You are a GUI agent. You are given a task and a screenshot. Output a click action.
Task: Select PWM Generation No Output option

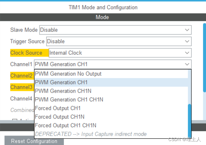click(x=111, y=74)
